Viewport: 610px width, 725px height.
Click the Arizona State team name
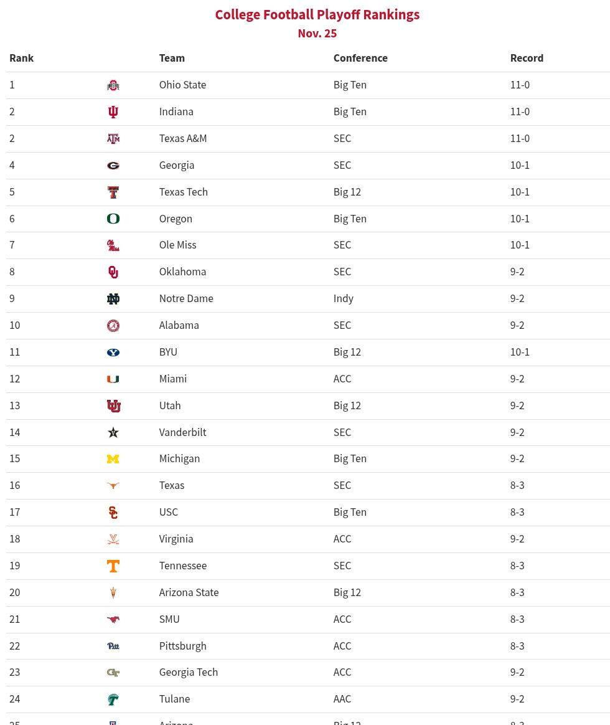pos(189,592)
